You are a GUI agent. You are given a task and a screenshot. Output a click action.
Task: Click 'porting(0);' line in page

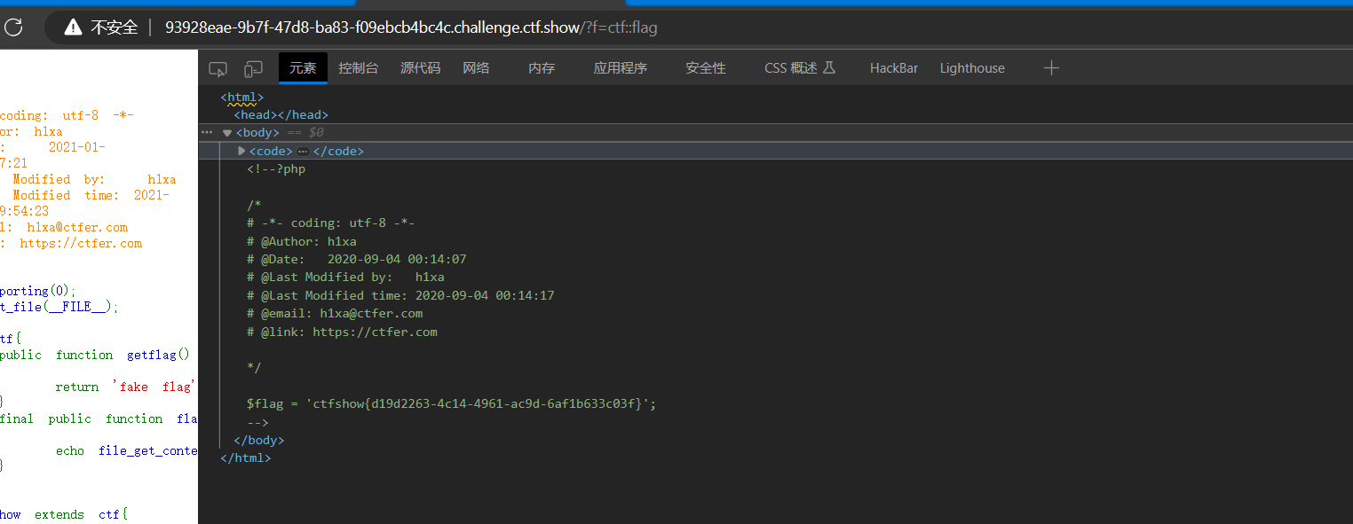[x=38, y=291]
